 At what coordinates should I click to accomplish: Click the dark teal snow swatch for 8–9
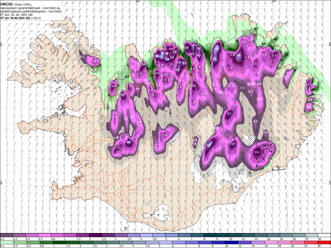(x=210, y=235)
